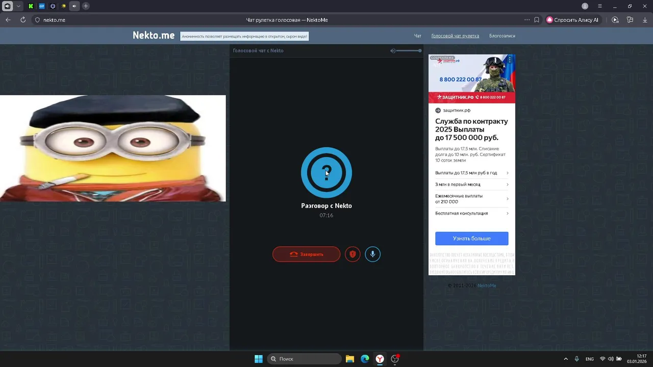Go back in browser history

coord(8,20)
